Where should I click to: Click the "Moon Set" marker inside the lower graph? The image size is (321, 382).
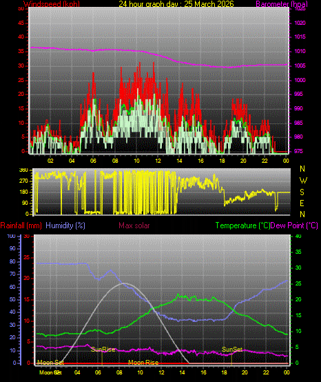click(x=50, y=363)
